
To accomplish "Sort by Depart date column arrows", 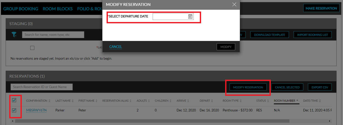I will (x=212, y=101).
